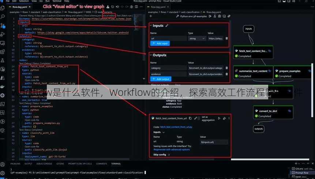Collapse the Outputs section chevron

[x=151, y=55]
